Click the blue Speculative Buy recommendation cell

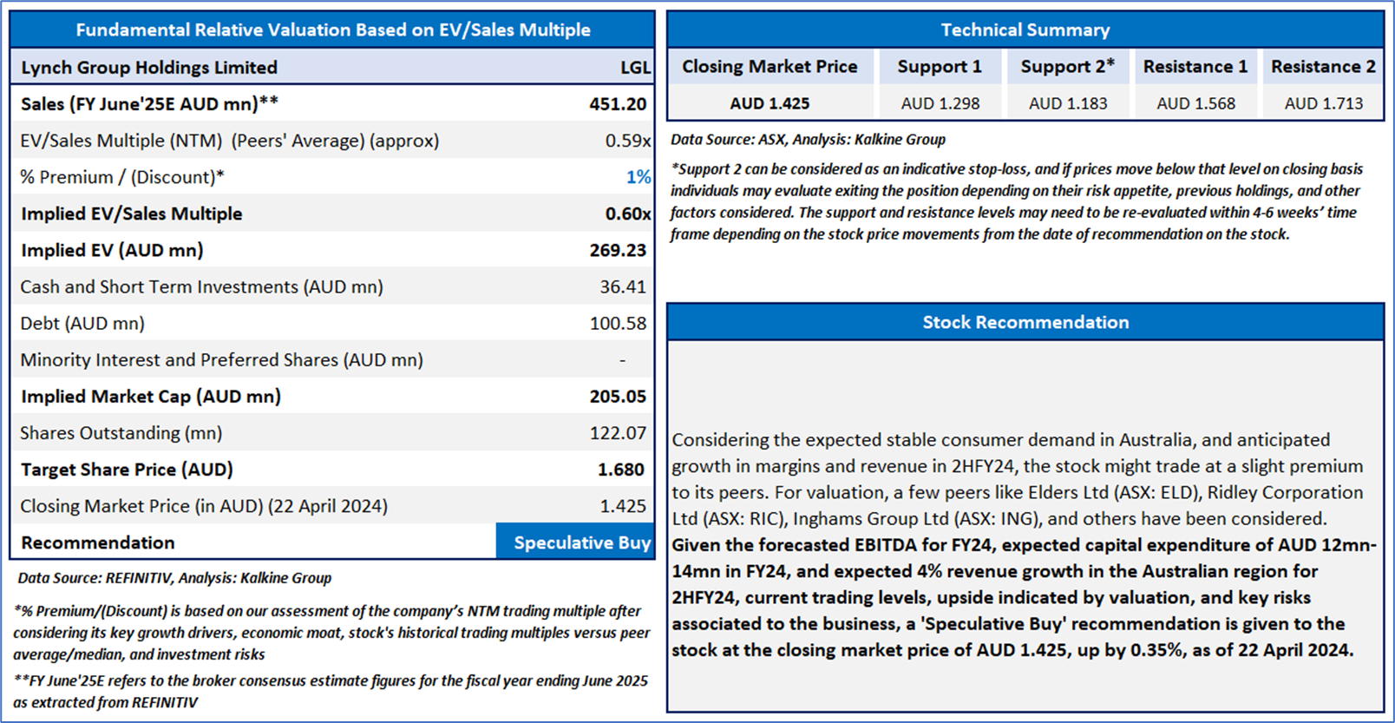[x=575, y=542]
